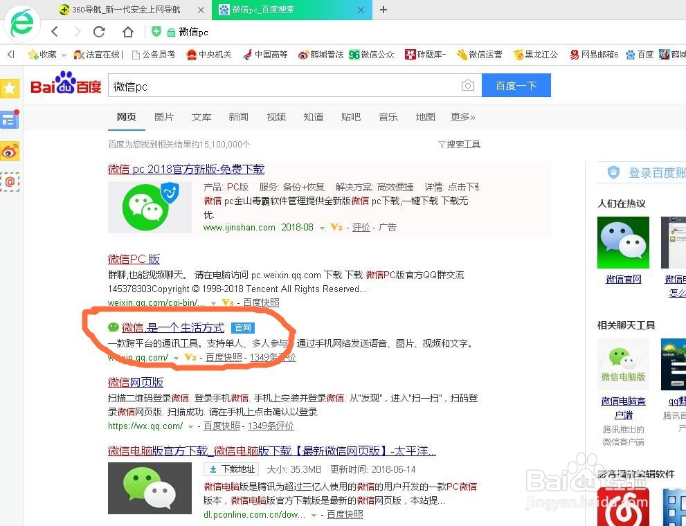This screenshot has width=686, height=526.
Task: Click the 下载地址 button
Action: click(x=231, y=469)
